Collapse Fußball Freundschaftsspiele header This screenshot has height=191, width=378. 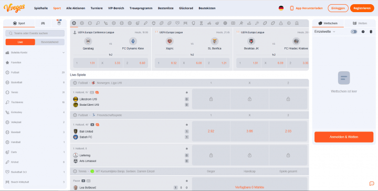(189, 115)
